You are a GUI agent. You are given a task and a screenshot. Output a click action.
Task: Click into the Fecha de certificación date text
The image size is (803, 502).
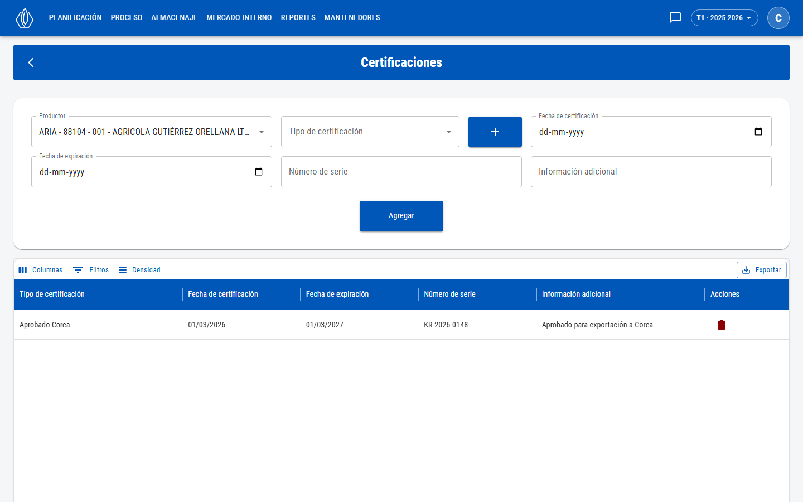click(x=562, y=132)
